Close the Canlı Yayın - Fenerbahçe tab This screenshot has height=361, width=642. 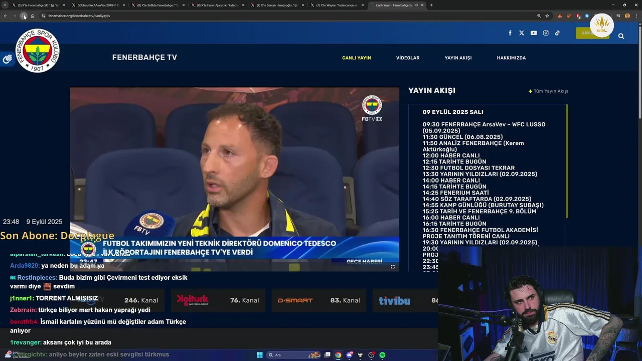(422, 5)
